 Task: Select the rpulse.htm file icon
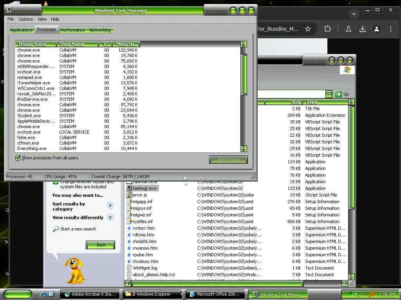point(129,255)
